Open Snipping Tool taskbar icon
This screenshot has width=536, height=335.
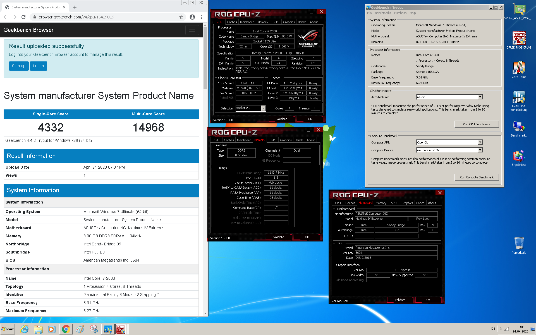click(94, 329)
